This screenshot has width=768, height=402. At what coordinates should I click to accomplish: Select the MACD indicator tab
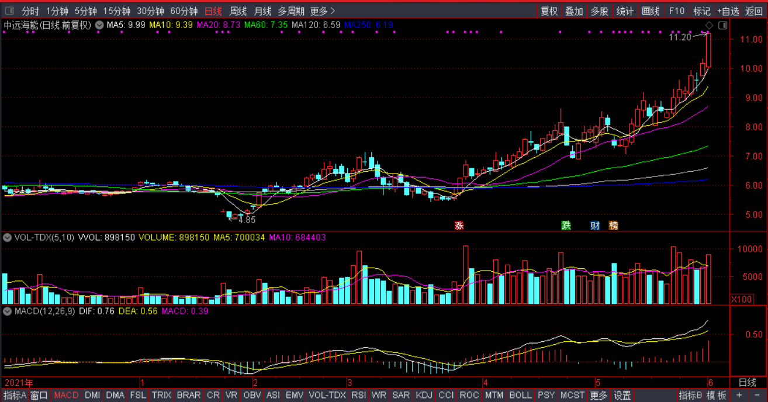click(66, 396)
